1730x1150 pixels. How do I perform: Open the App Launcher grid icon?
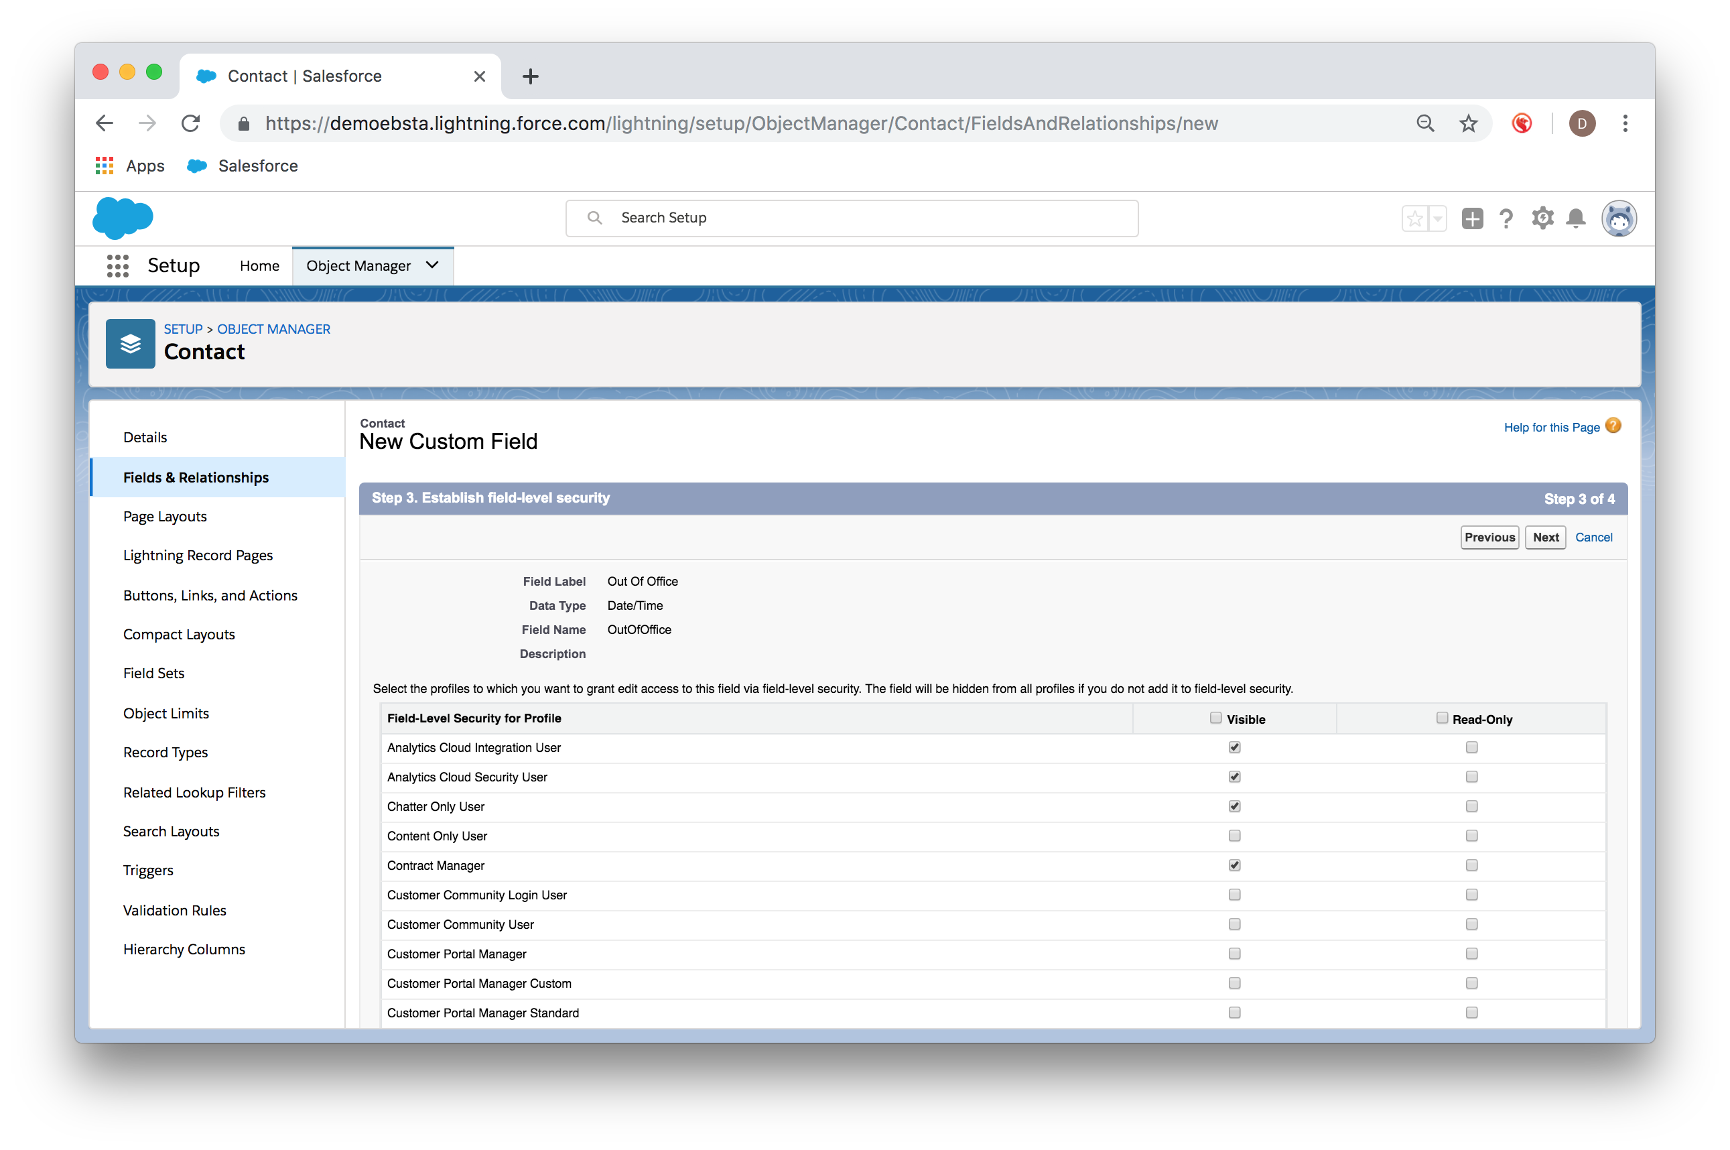(117, 265)
